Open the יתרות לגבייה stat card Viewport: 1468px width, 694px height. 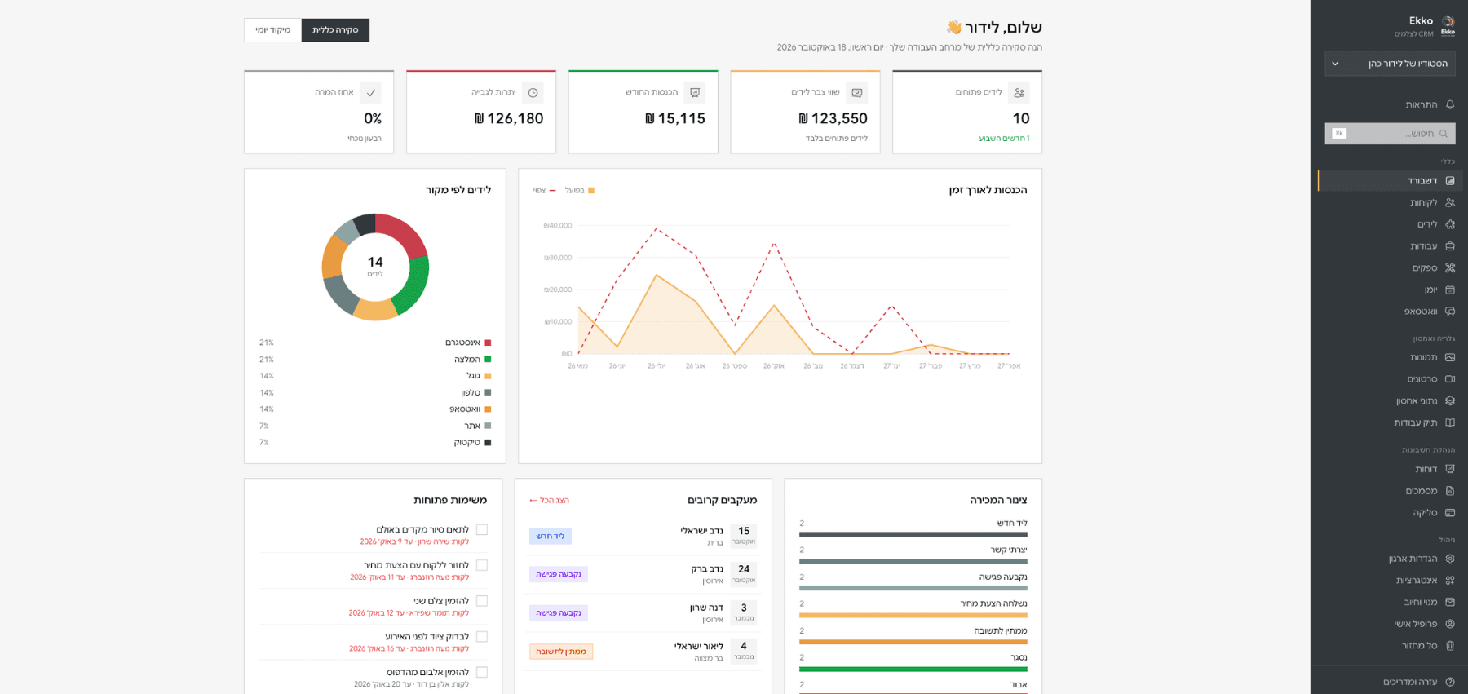(481, 112)
